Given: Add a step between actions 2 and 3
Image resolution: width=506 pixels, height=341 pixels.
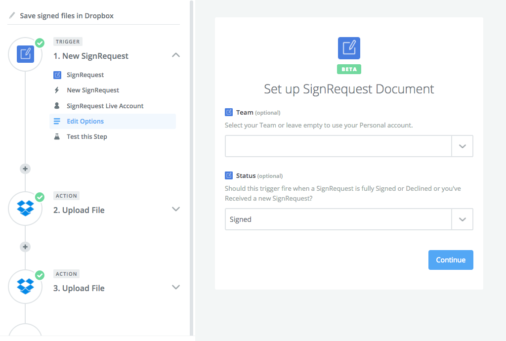Looking at the screenshot, I should (x=25, y=247).
